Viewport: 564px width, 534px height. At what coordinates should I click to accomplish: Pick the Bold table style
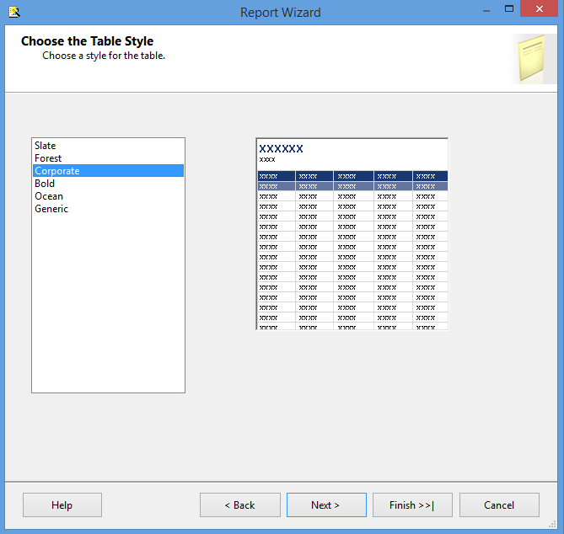[45, 184]
